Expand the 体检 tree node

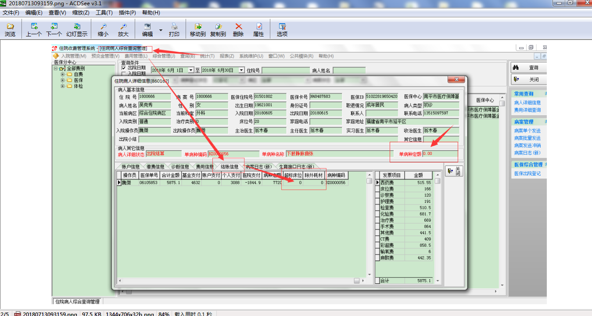(x=62, y=86)
